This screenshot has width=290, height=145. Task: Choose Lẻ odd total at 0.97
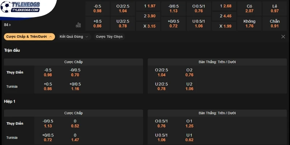(275, 8)
